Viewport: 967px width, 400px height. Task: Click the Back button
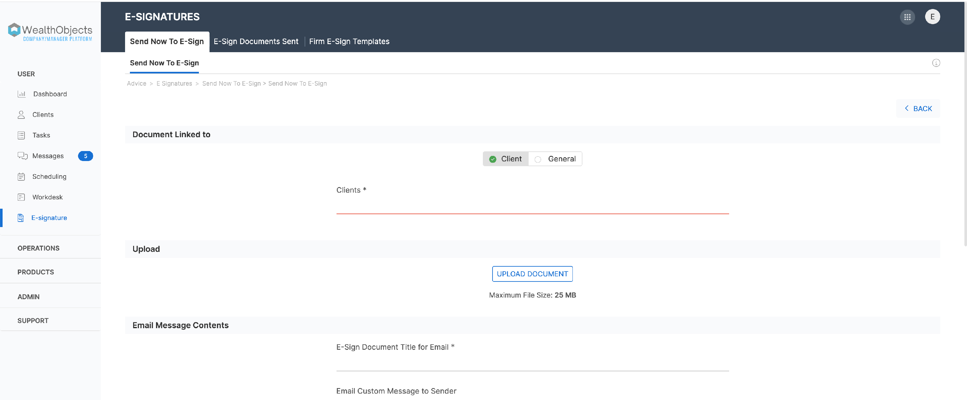(918, 109)
